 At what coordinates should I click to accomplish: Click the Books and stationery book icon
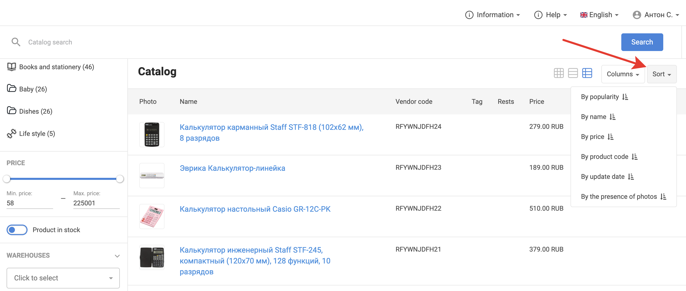click(11, 66)
